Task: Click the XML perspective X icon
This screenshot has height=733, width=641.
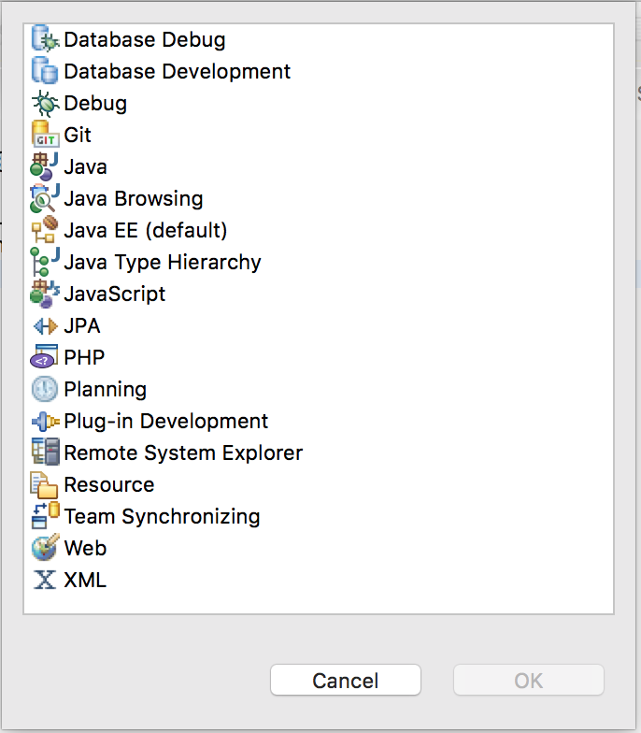Action: 45,580
